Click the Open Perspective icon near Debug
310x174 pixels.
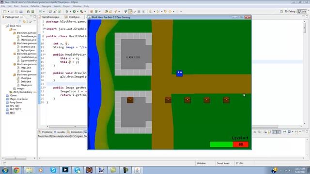pyautogui.click(x=281, y=12)
